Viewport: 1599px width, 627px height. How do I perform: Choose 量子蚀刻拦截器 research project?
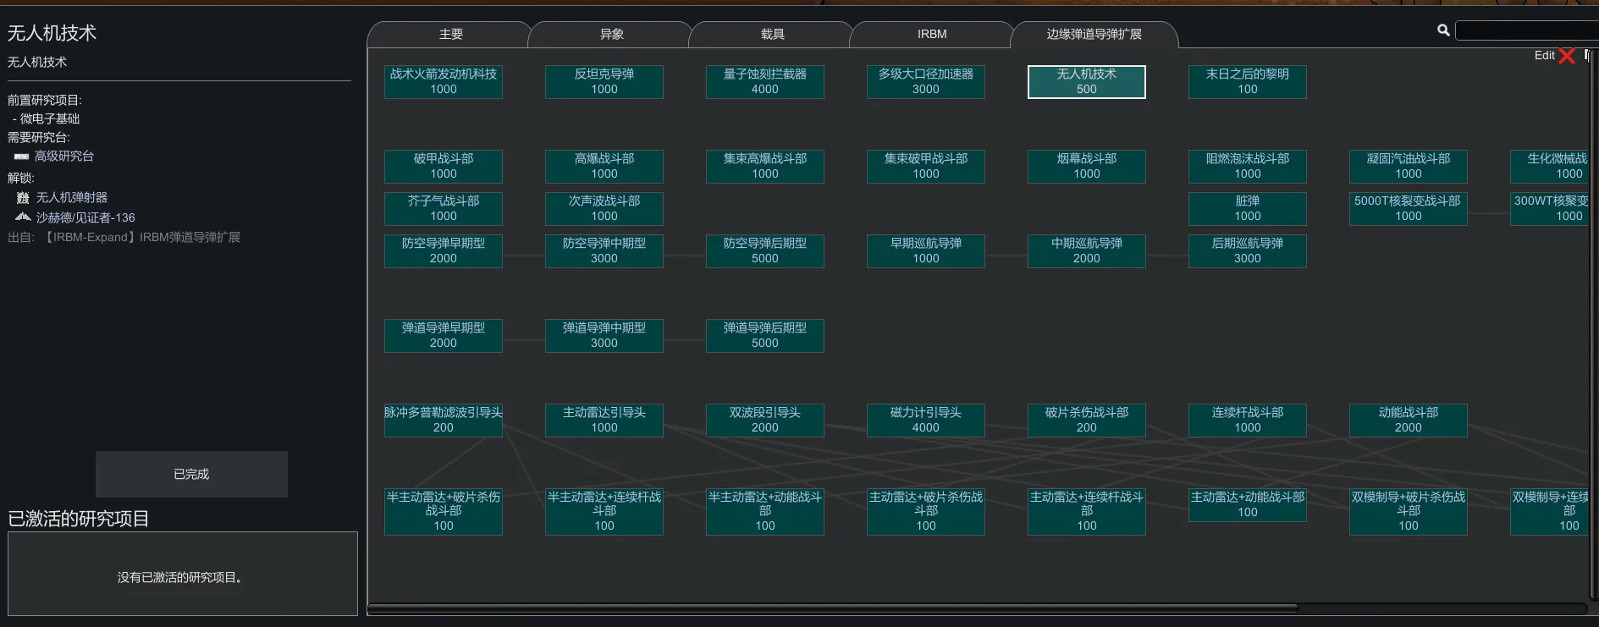[x=764, y=82]
